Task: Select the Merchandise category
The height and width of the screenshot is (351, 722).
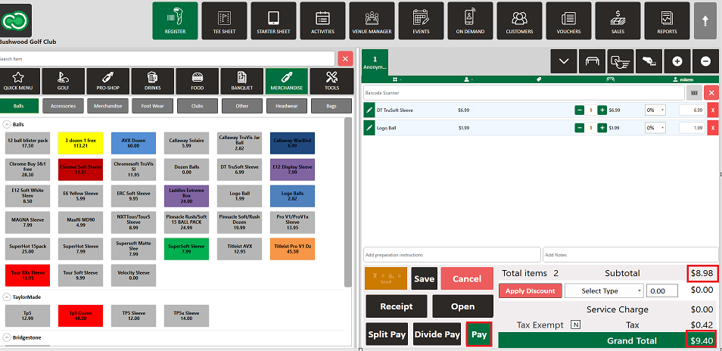Action: 286,82
